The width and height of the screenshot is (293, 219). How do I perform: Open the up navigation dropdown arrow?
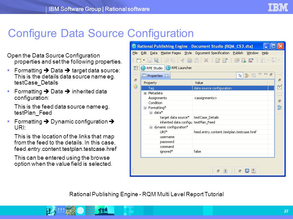tap(279, 60)
